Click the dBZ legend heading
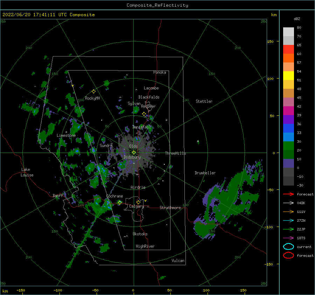 click(x=297, y=19)
